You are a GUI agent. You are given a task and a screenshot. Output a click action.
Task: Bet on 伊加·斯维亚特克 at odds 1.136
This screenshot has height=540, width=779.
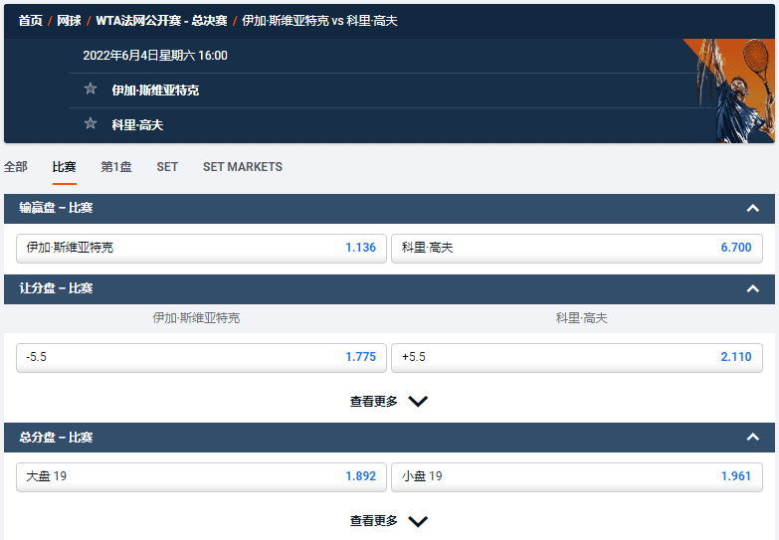point(201,248)
